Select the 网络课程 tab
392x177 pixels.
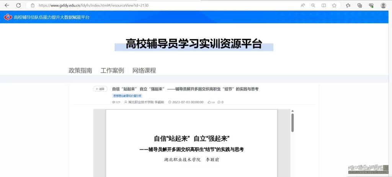(x=144, y=70)
